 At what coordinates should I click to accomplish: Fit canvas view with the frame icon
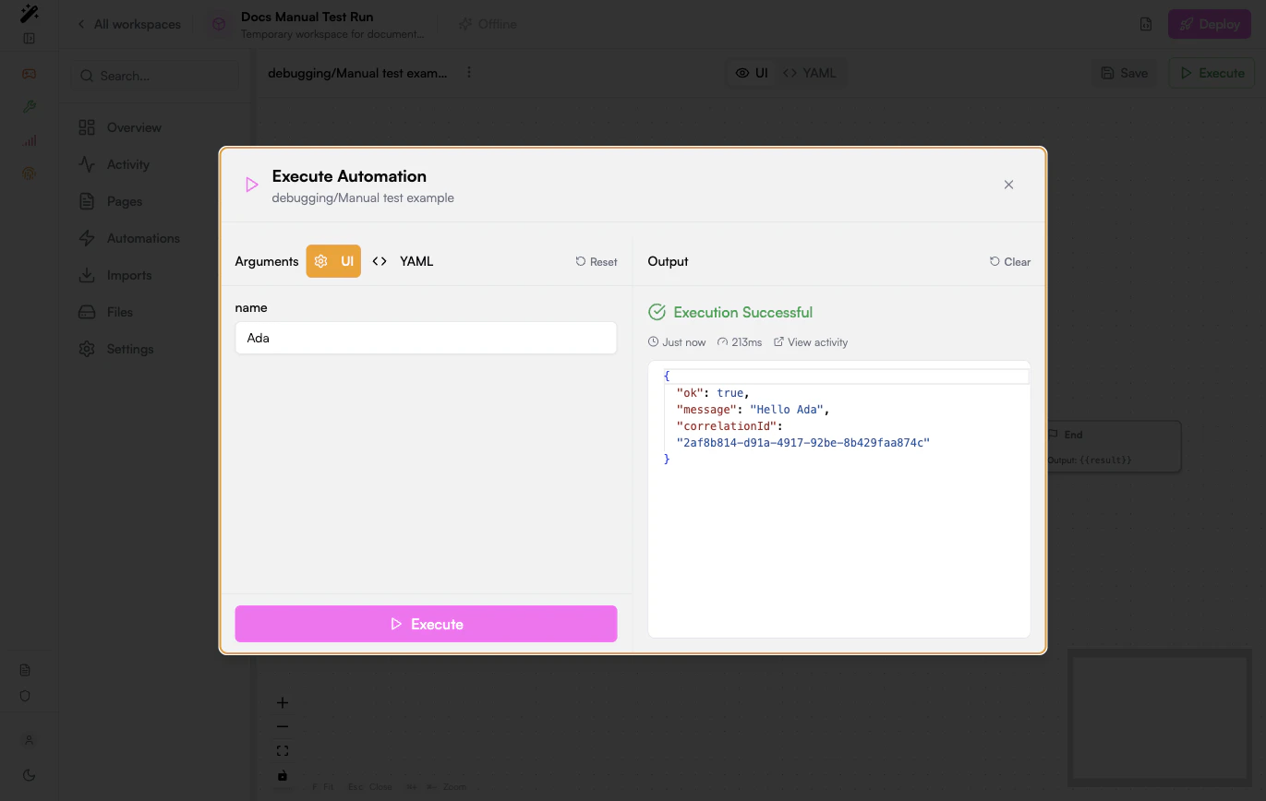[x=283, y=751]
